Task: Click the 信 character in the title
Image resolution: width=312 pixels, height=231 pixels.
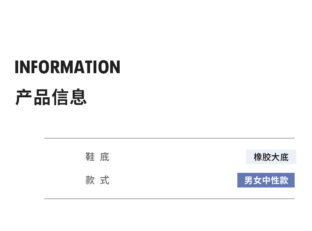Action: pyautogui.click(x=60, y=97)
